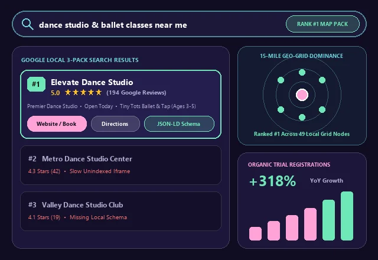Screen dimensions: 378x260
Task: Click Tiny Tots Ballet & Tap (Ages 3-5)
Action: click(158, 106)
